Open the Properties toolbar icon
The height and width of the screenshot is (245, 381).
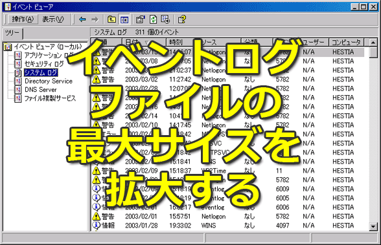141,19
